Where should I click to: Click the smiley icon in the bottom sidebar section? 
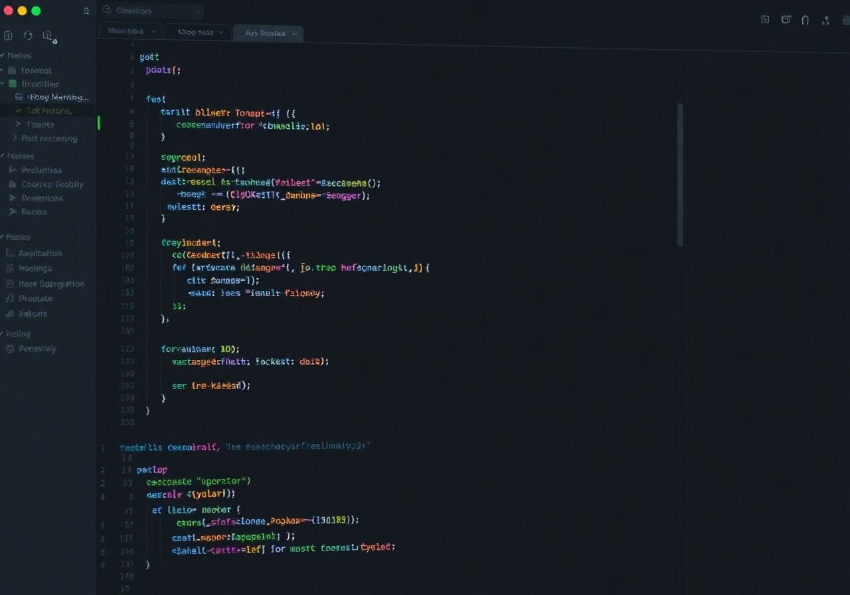pos(10,349)
